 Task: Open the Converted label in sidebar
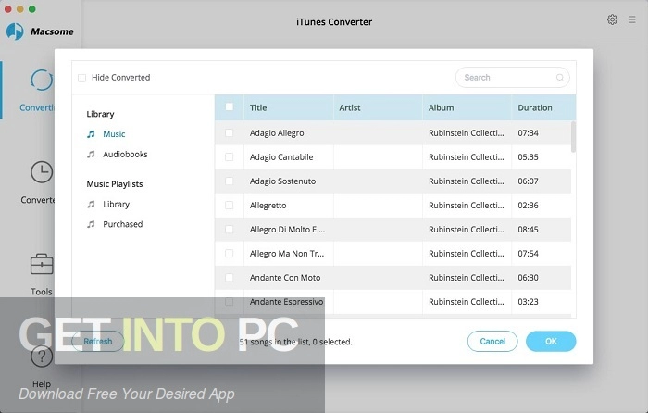click(x=38, y=200)
